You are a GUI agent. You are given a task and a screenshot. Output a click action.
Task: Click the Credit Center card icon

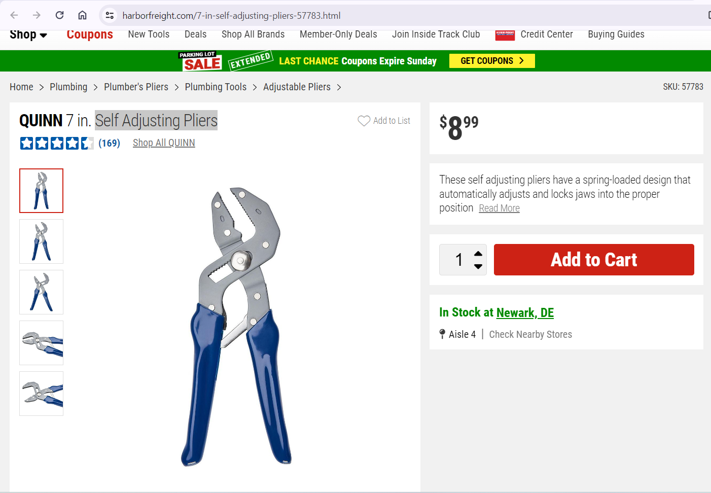click(505, 34)
